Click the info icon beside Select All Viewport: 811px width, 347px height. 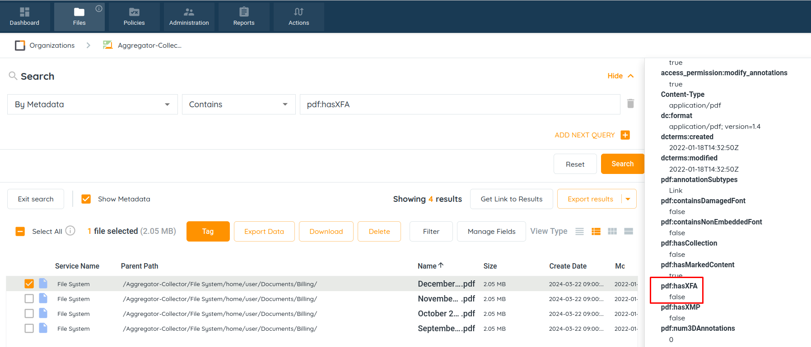[x=70, y=231]
